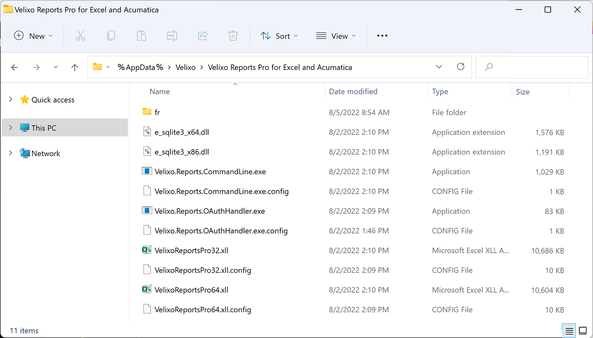The height and width of the screenshot is (338, 593).
Task: Click the Rename icon in toolbar
Action: (x=172, y=36)
